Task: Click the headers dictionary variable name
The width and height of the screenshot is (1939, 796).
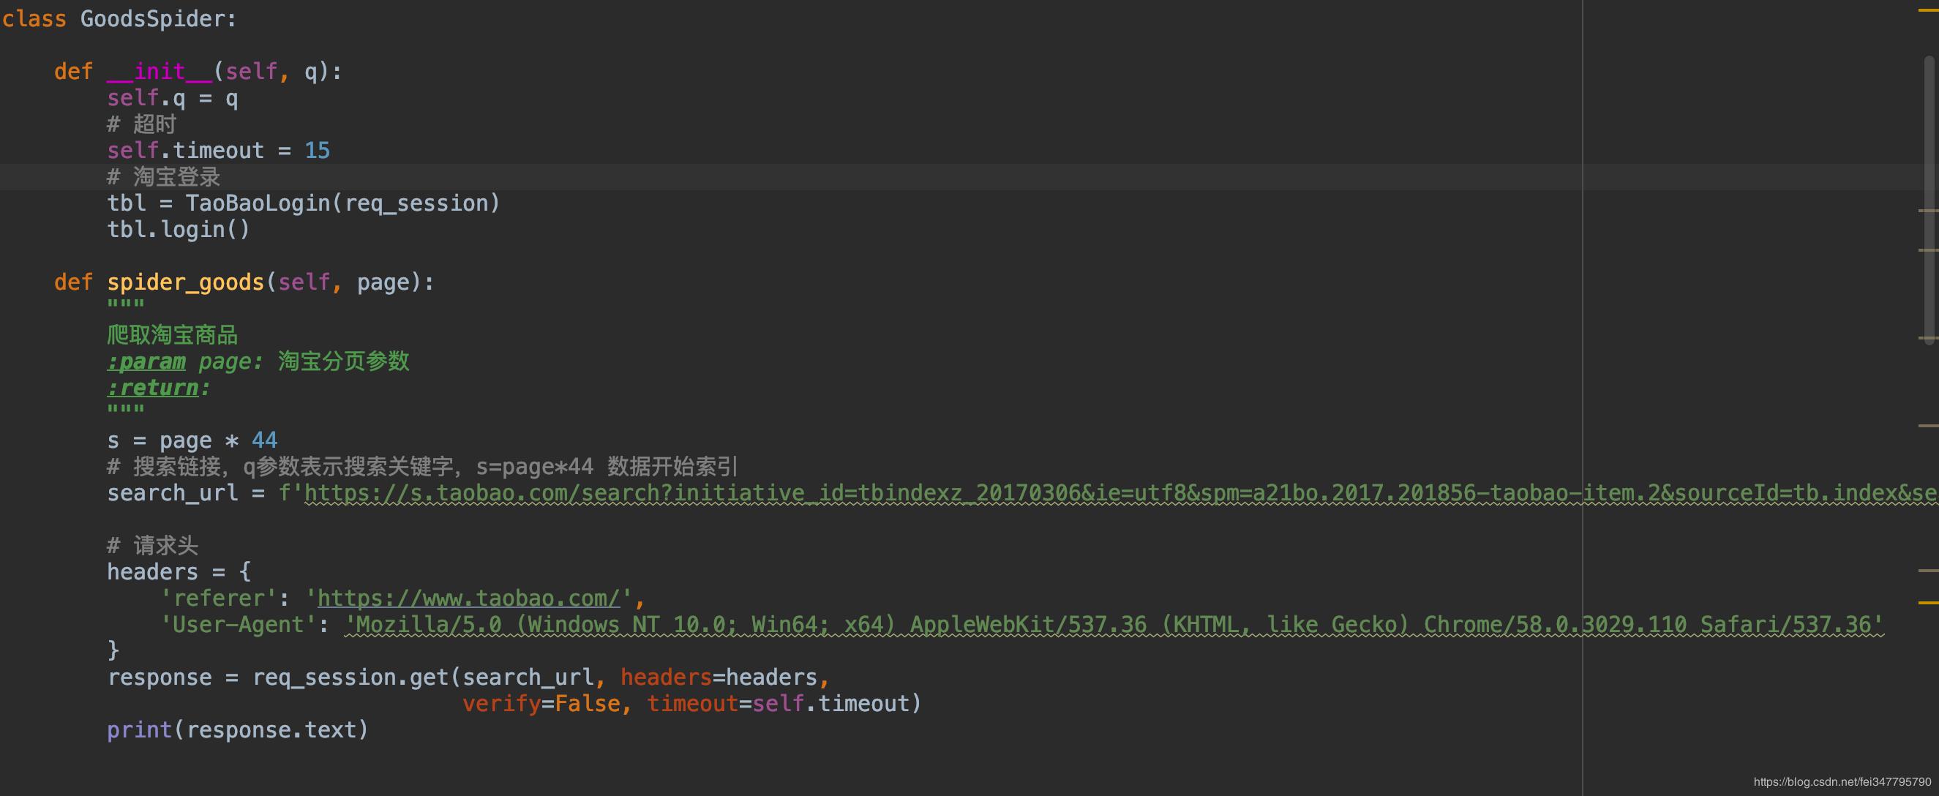Action: 151,571
